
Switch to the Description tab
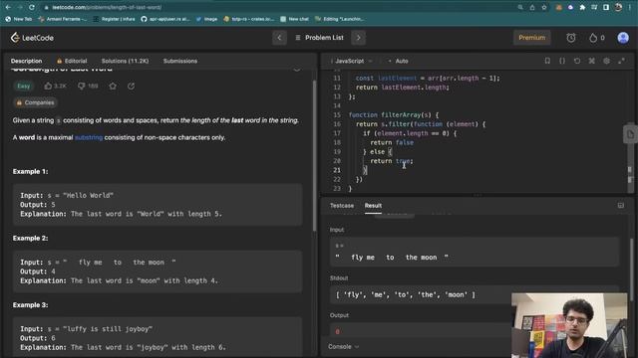27,61
